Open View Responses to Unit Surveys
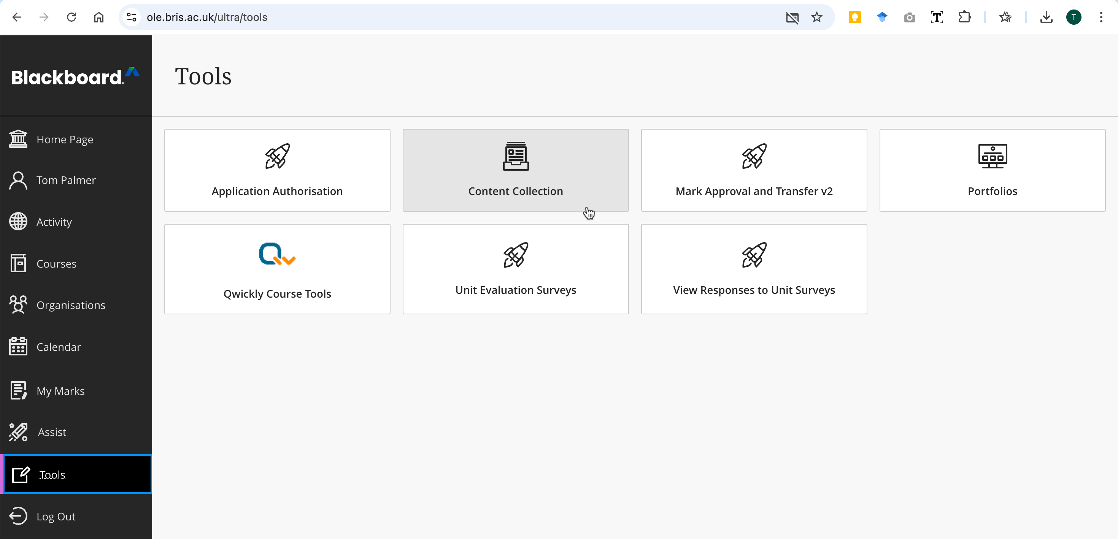The width and height of the screenshot is (1118, 539). coord(753,269)
